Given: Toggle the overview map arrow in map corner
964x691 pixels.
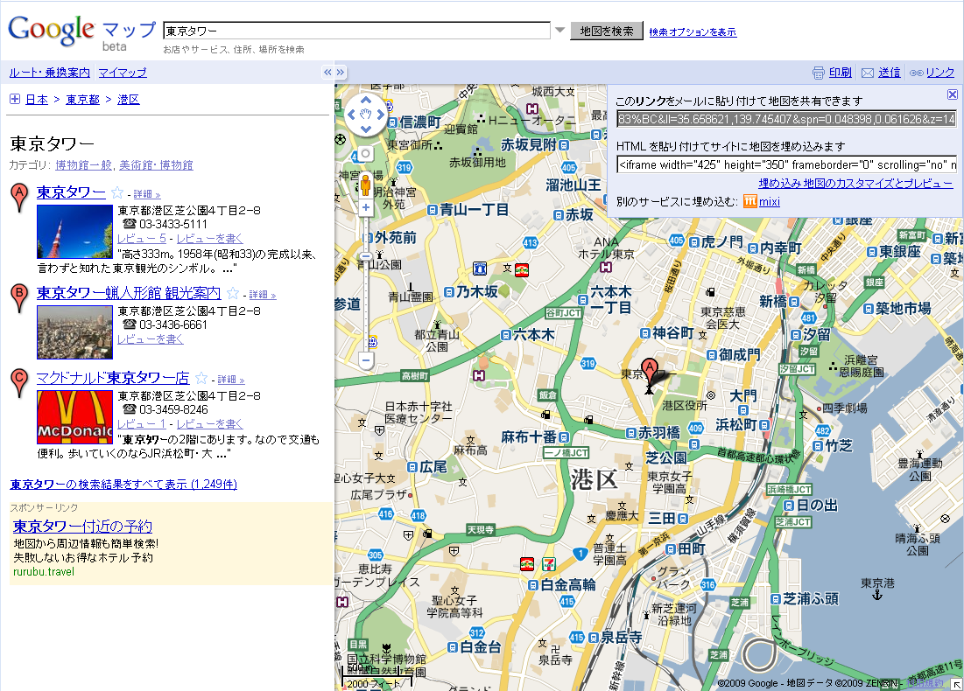Looking at the screenshot, I should (x=957, y=684).
